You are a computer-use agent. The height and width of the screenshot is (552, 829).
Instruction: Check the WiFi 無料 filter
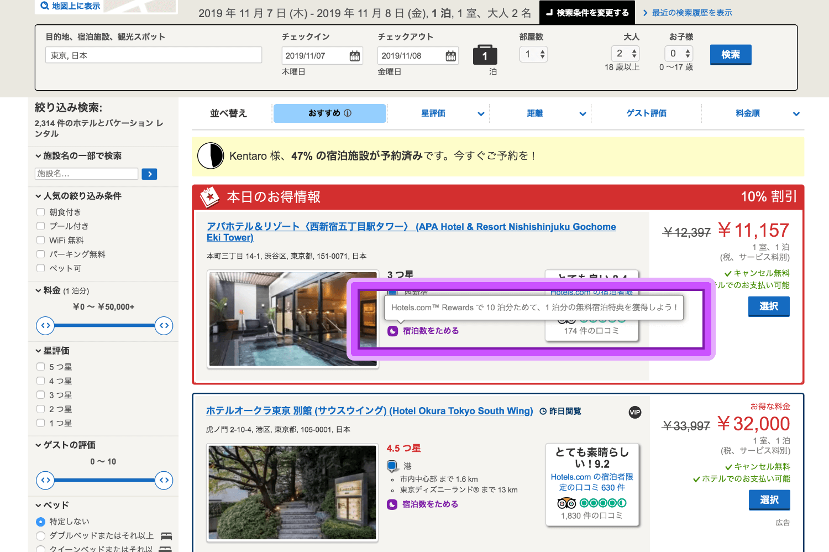point(40,240)
